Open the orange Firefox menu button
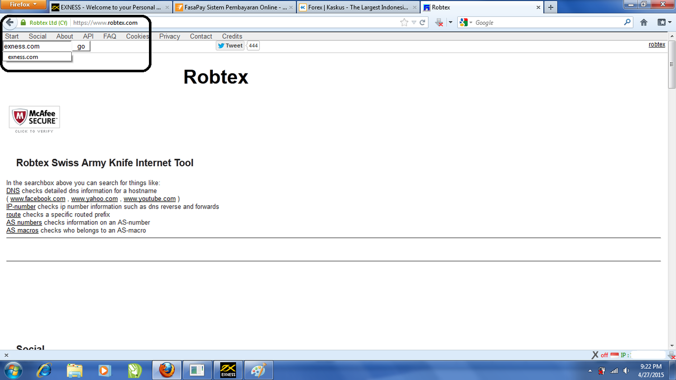 pos(23,4)
